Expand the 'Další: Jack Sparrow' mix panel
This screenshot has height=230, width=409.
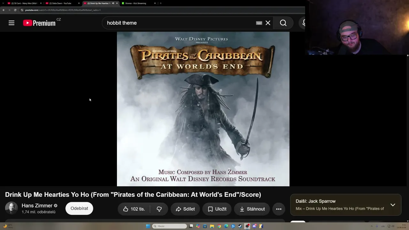point(393,205)
